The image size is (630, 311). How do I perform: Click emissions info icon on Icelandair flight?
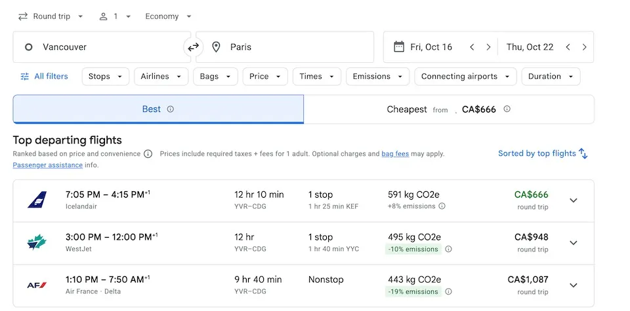(x=442, y=206)
